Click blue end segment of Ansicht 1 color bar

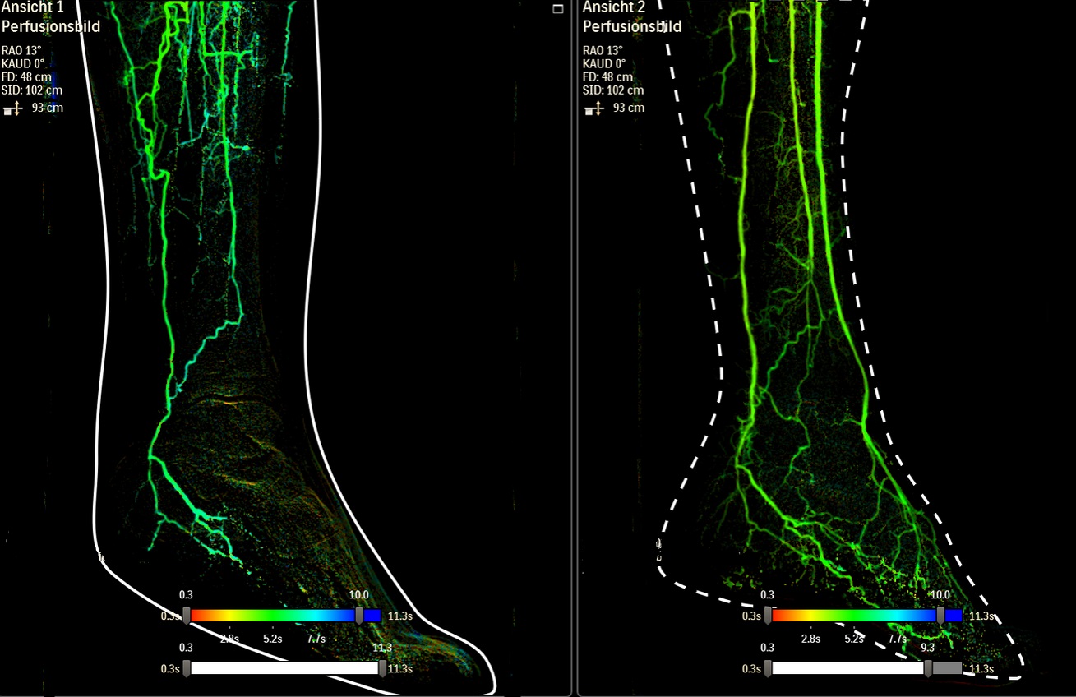click(x=372, y=616)
